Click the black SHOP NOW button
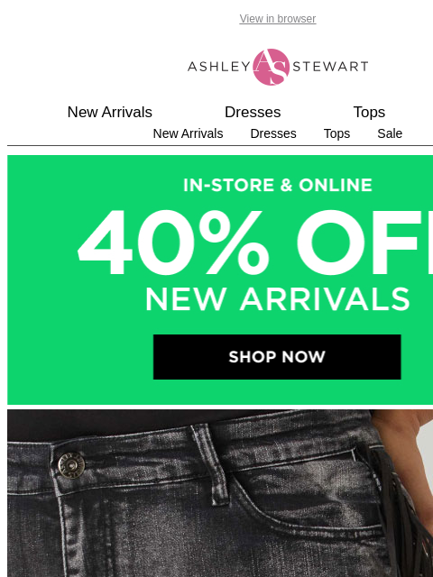The height and width of the screenshot is (577, 433). pos(277,357)
